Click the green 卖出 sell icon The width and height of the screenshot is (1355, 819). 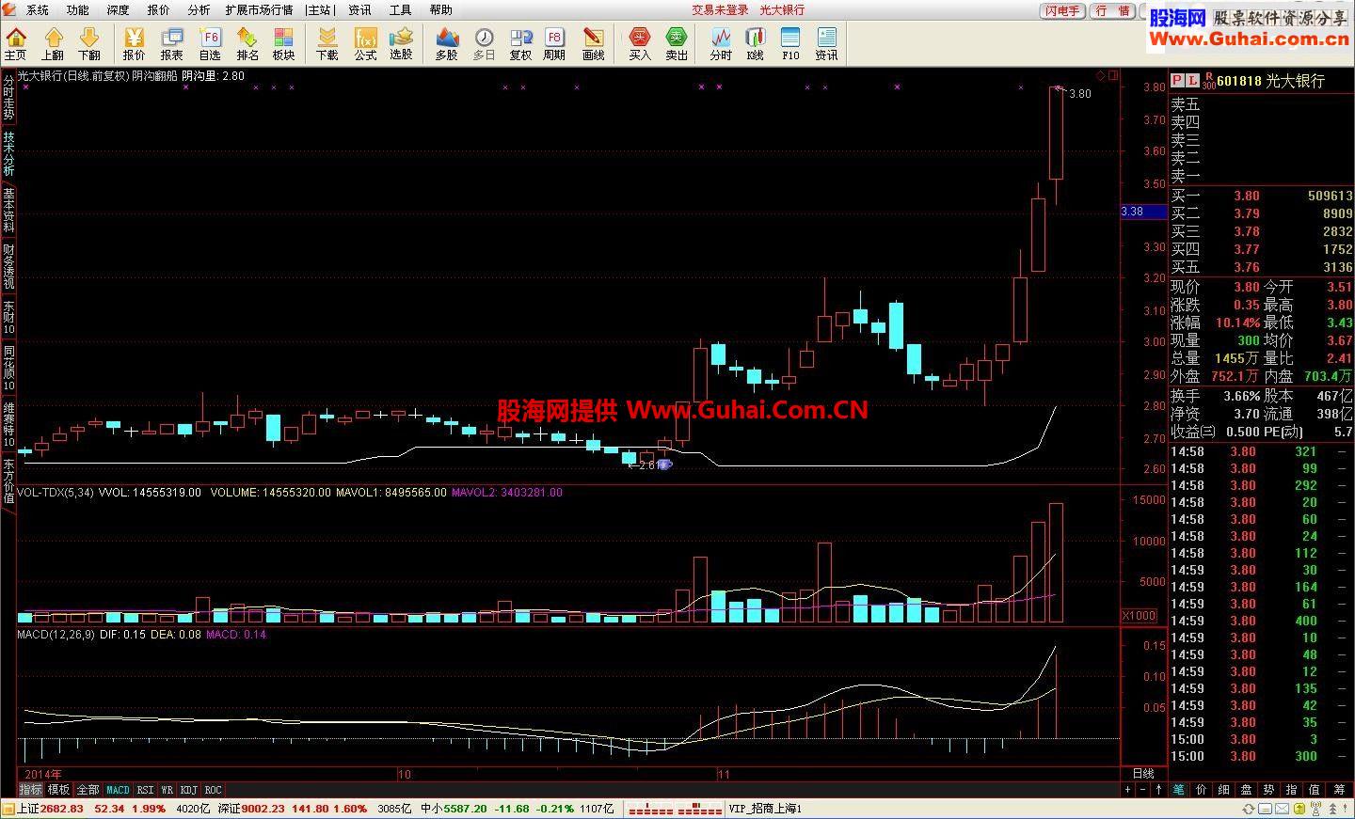point(677,43)
